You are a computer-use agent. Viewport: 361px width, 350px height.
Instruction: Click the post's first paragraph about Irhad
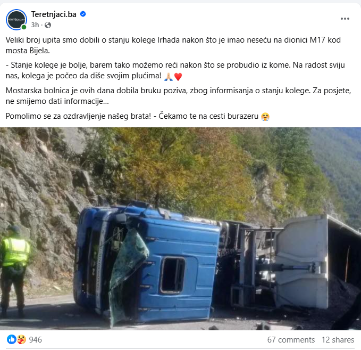pos(173,45)
